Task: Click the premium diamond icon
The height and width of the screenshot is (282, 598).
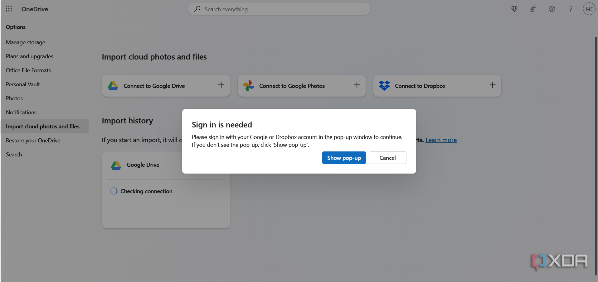Action: point(514,9)
